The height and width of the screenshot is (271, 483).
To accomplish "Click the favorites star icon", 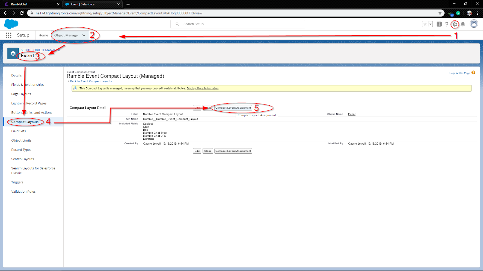I will [x=425, y=24].
